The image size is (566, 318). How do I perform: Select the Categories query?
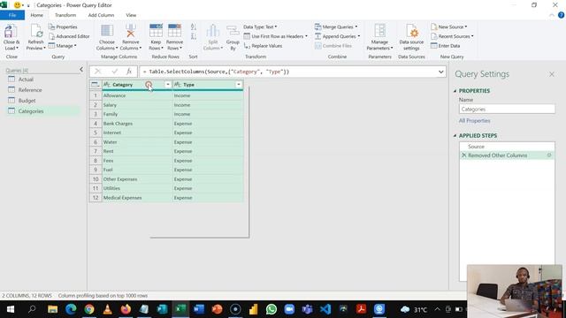click(x=42, y=111)
